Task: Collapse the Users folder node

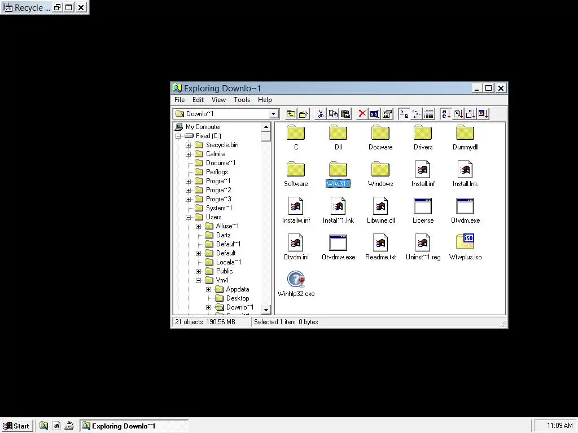Action: [x=189, y=217]
